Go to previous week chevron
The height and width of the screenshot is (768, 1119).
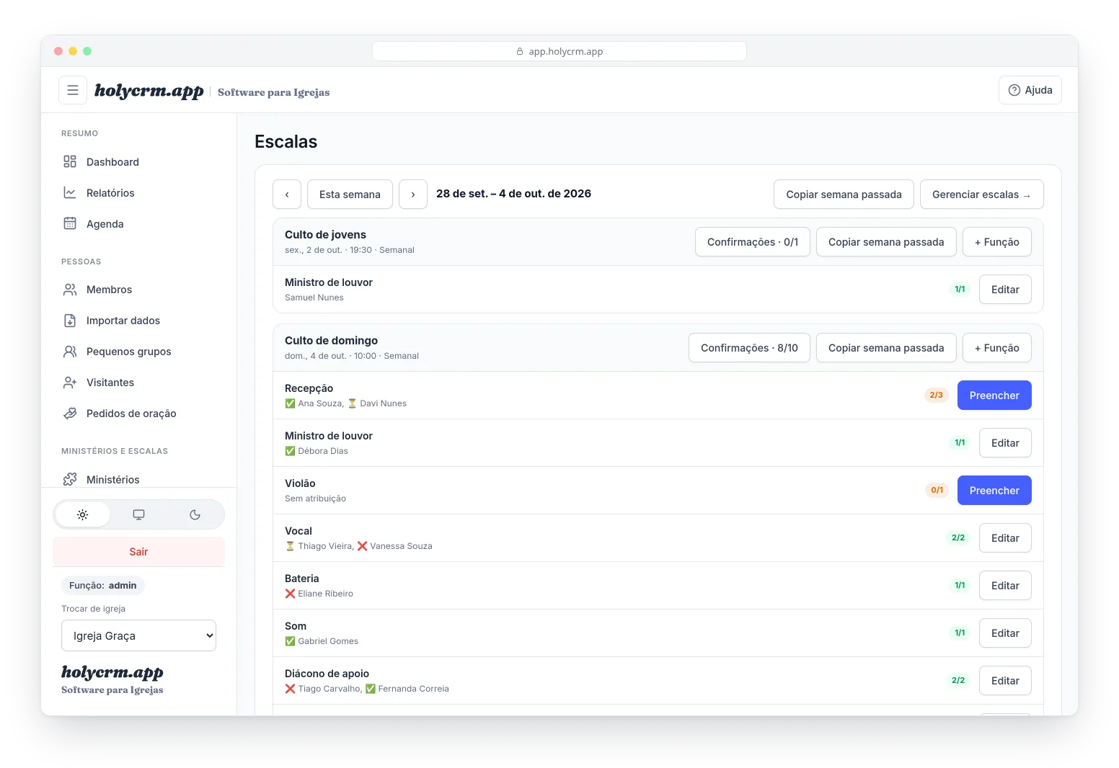coord(287,195)
